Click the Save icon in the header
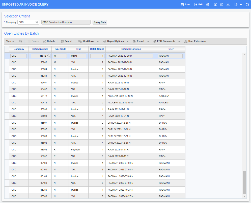This screenshot has height=203, width=251. (185, 4)
